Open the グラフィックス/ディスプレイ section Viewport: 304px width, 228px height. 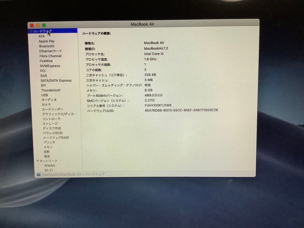pyautogui.click(x=55, y=114)
